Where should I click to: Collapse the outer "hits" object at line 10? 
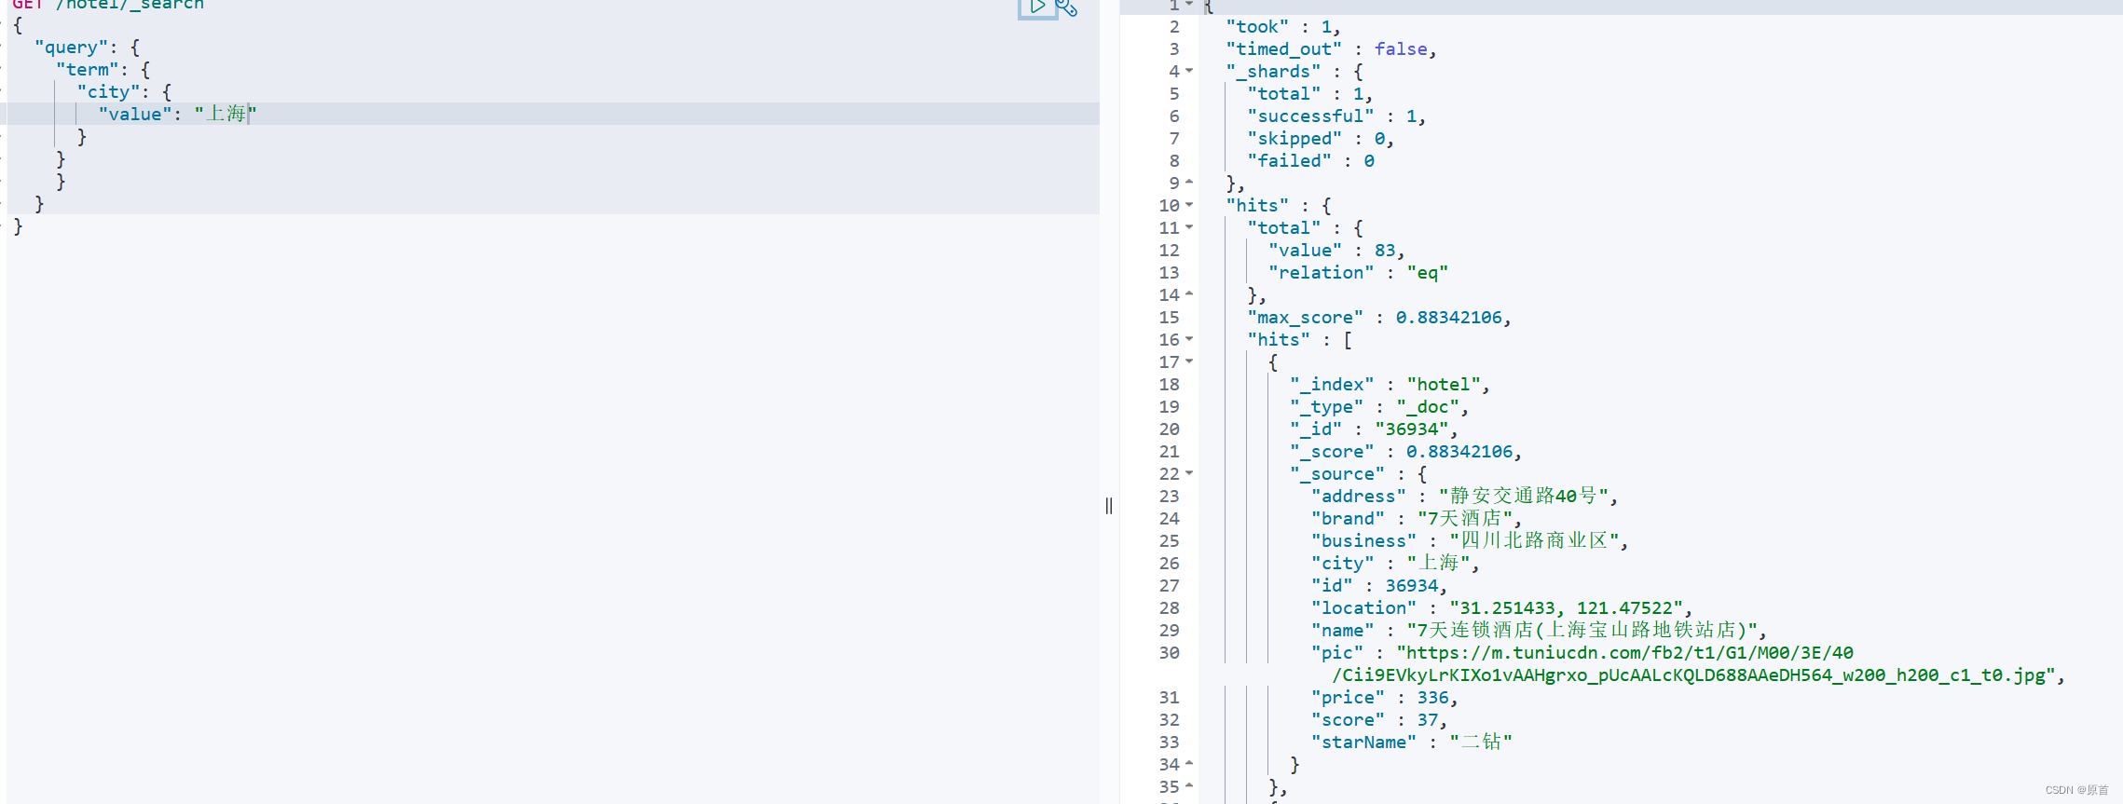pos(1189,205)
